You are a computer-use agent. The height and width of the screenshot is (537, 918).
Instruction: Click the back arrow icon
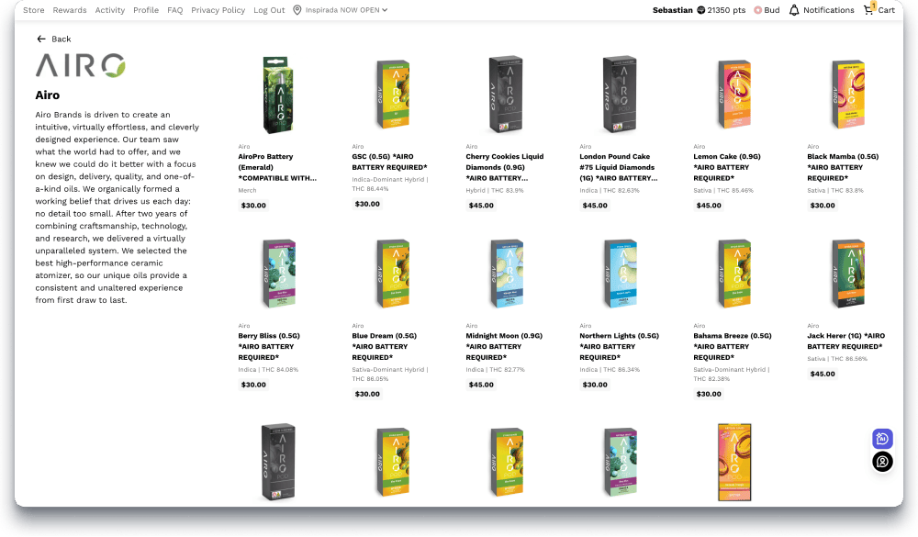coord(41,39)
